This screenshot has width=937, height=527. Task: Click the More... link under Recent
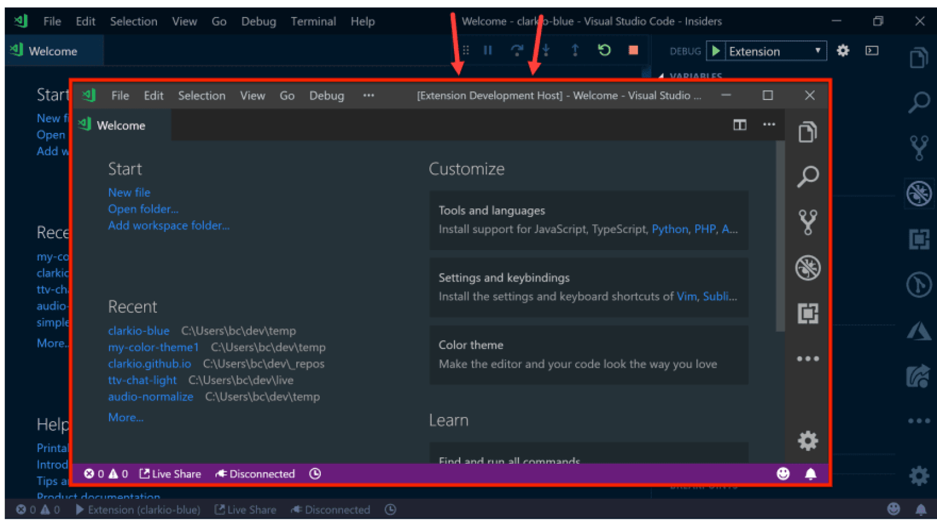pyautogui.click(x=125, y=417)
